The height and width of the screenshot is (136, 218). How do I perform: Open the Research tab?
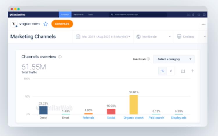click(65, 14)
